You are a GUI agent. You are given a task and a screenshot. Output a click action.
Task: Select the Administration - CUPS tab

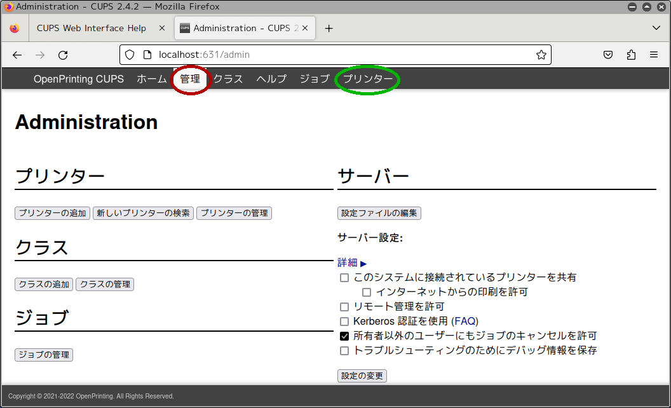245,28
